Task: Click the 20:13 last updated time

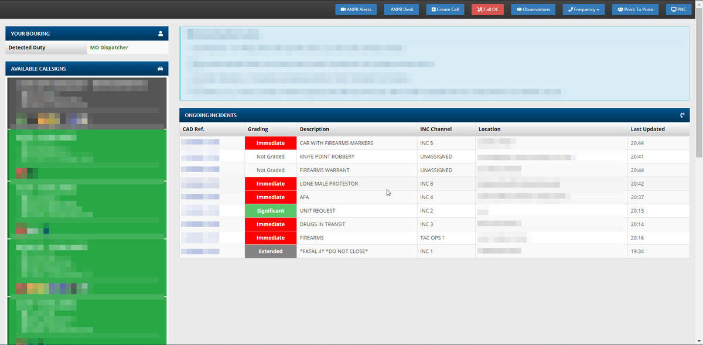Action: pos(637,210)
